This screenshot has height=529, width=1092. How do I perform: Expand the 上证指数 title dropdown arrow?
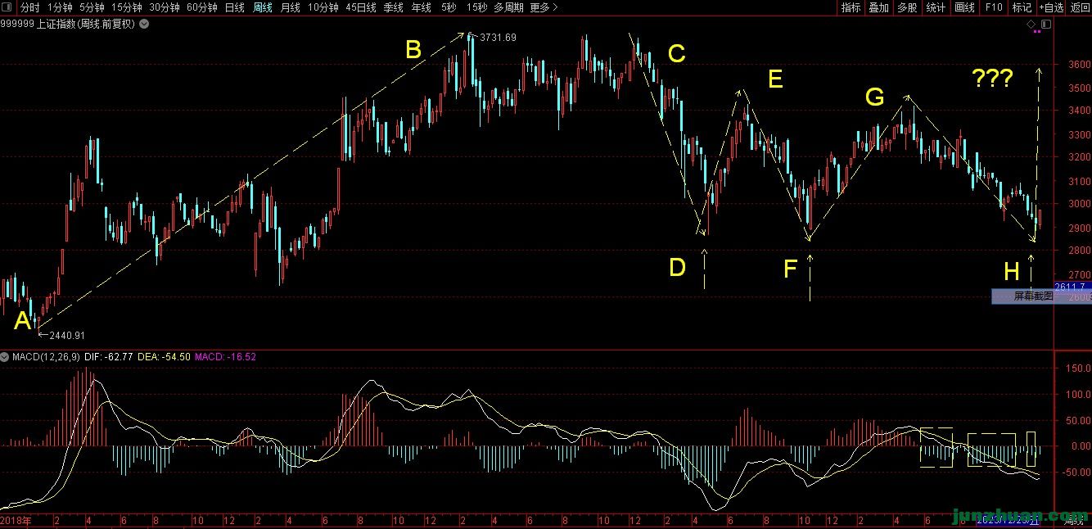(144, 24)
